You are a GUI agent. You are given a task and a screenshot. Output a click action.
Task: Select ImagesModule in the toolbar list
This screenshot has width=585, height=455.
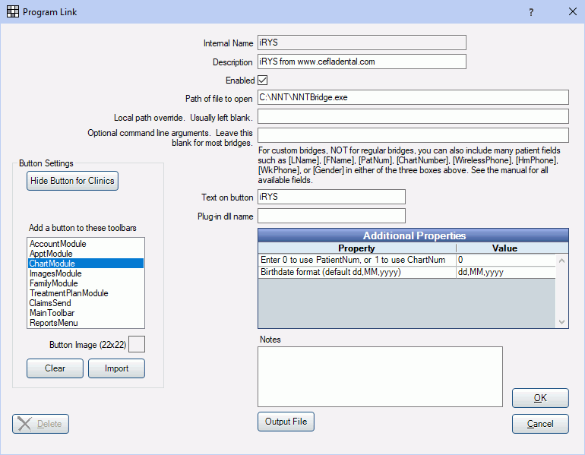coord(86,273)
